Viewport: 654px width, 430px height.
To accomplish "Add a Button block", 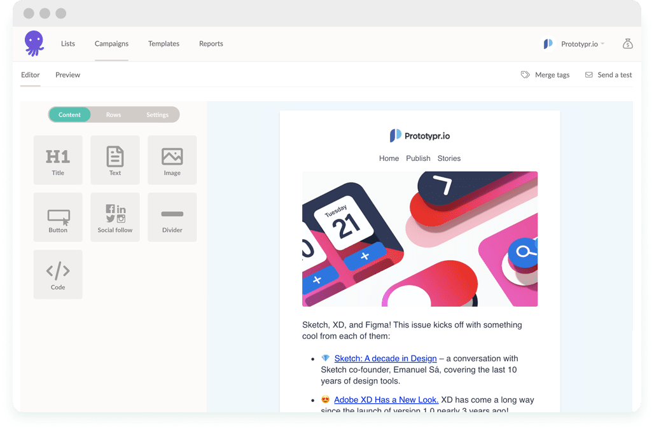I will click(58, 217).
